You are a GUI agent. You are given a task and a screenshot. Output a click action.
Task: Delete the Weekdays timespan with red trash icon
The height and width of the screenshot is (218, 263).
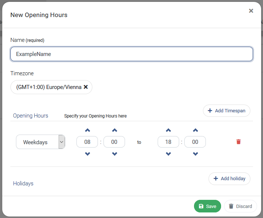click(x=239, y=142)
